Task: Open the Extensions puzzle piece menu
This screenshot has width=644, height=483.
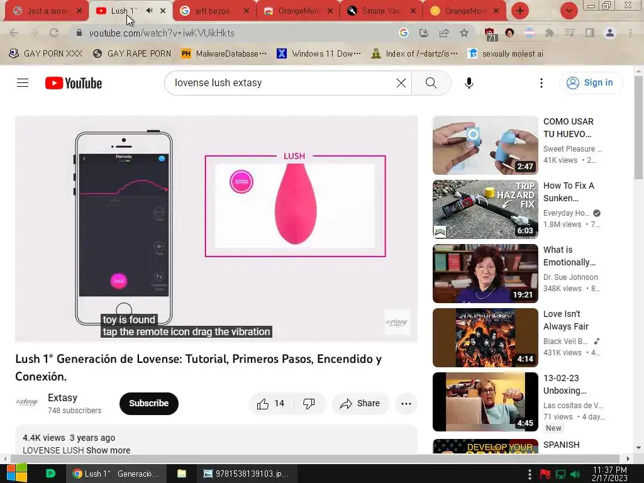Action: (549, 33)
